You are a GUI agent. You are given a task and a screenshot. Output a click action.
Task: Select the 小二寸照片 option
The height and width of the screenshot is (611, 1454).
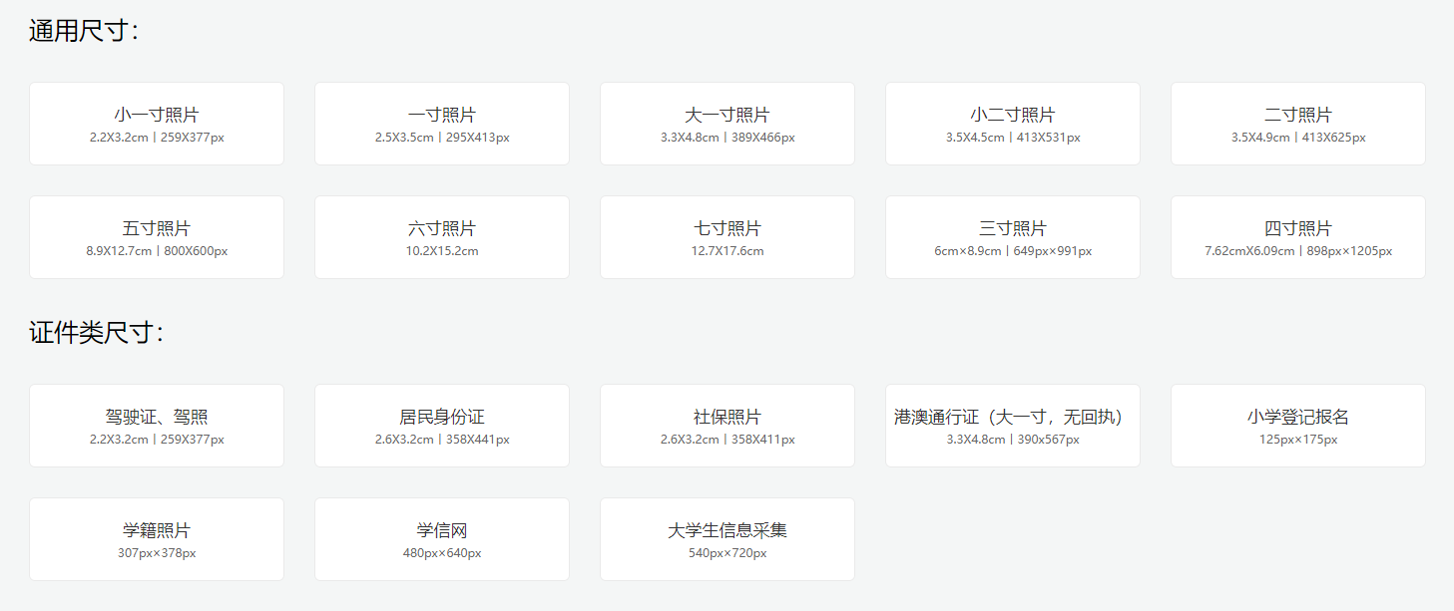pos(1012,123)
